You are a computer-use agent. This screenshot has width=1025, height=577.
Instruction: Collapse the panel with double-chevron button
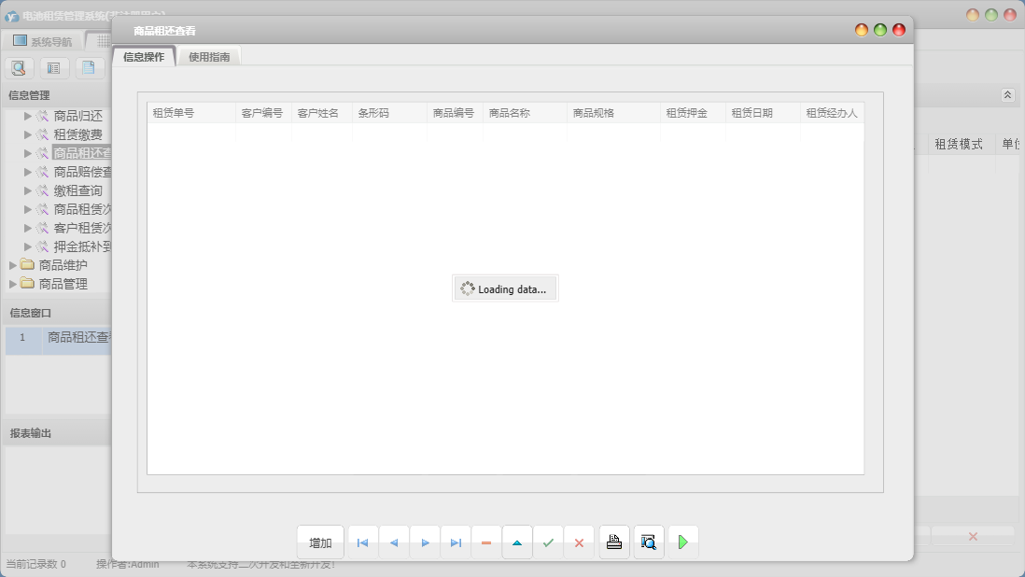coord(1007,95)
